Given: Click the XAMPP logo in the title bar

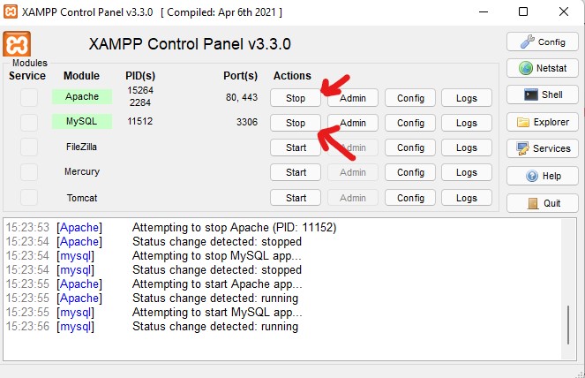Looking at the screenshot, I should tap(11, 11).
